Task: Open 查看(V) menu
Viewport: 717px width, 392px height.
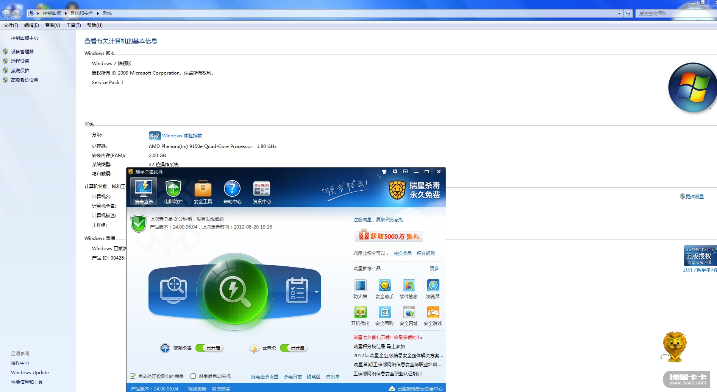Action: [x=53, y=25]
